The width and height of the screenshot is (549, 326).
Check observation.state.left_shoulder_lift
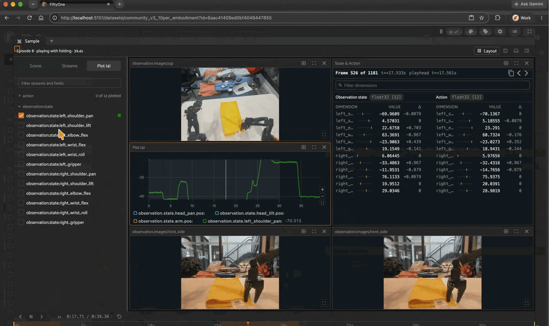point(21,125)
